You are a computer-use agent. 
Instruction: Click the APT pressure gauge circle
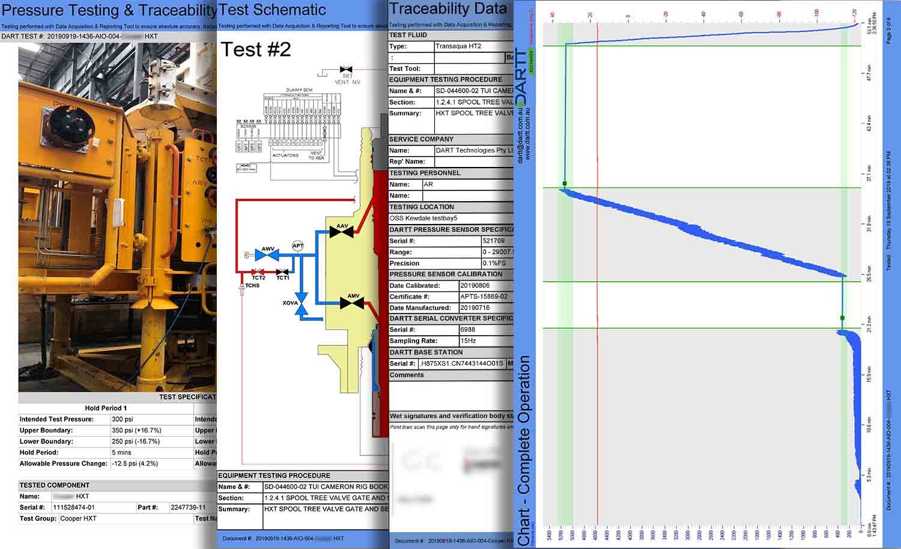tap(298, 246)
